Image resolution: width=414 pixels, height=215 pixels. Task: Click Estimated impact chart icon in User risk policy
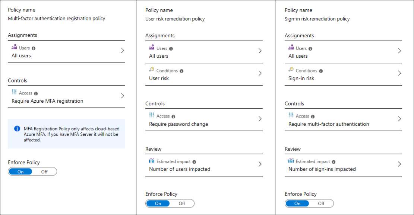click(x=152, y=161)
